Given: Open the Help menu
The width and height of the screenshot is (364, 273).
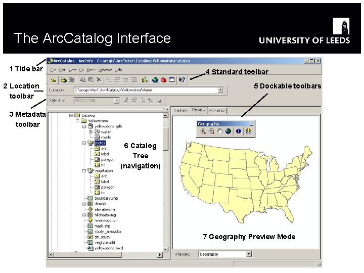Looking at the screenshot, I should point(118,70).
